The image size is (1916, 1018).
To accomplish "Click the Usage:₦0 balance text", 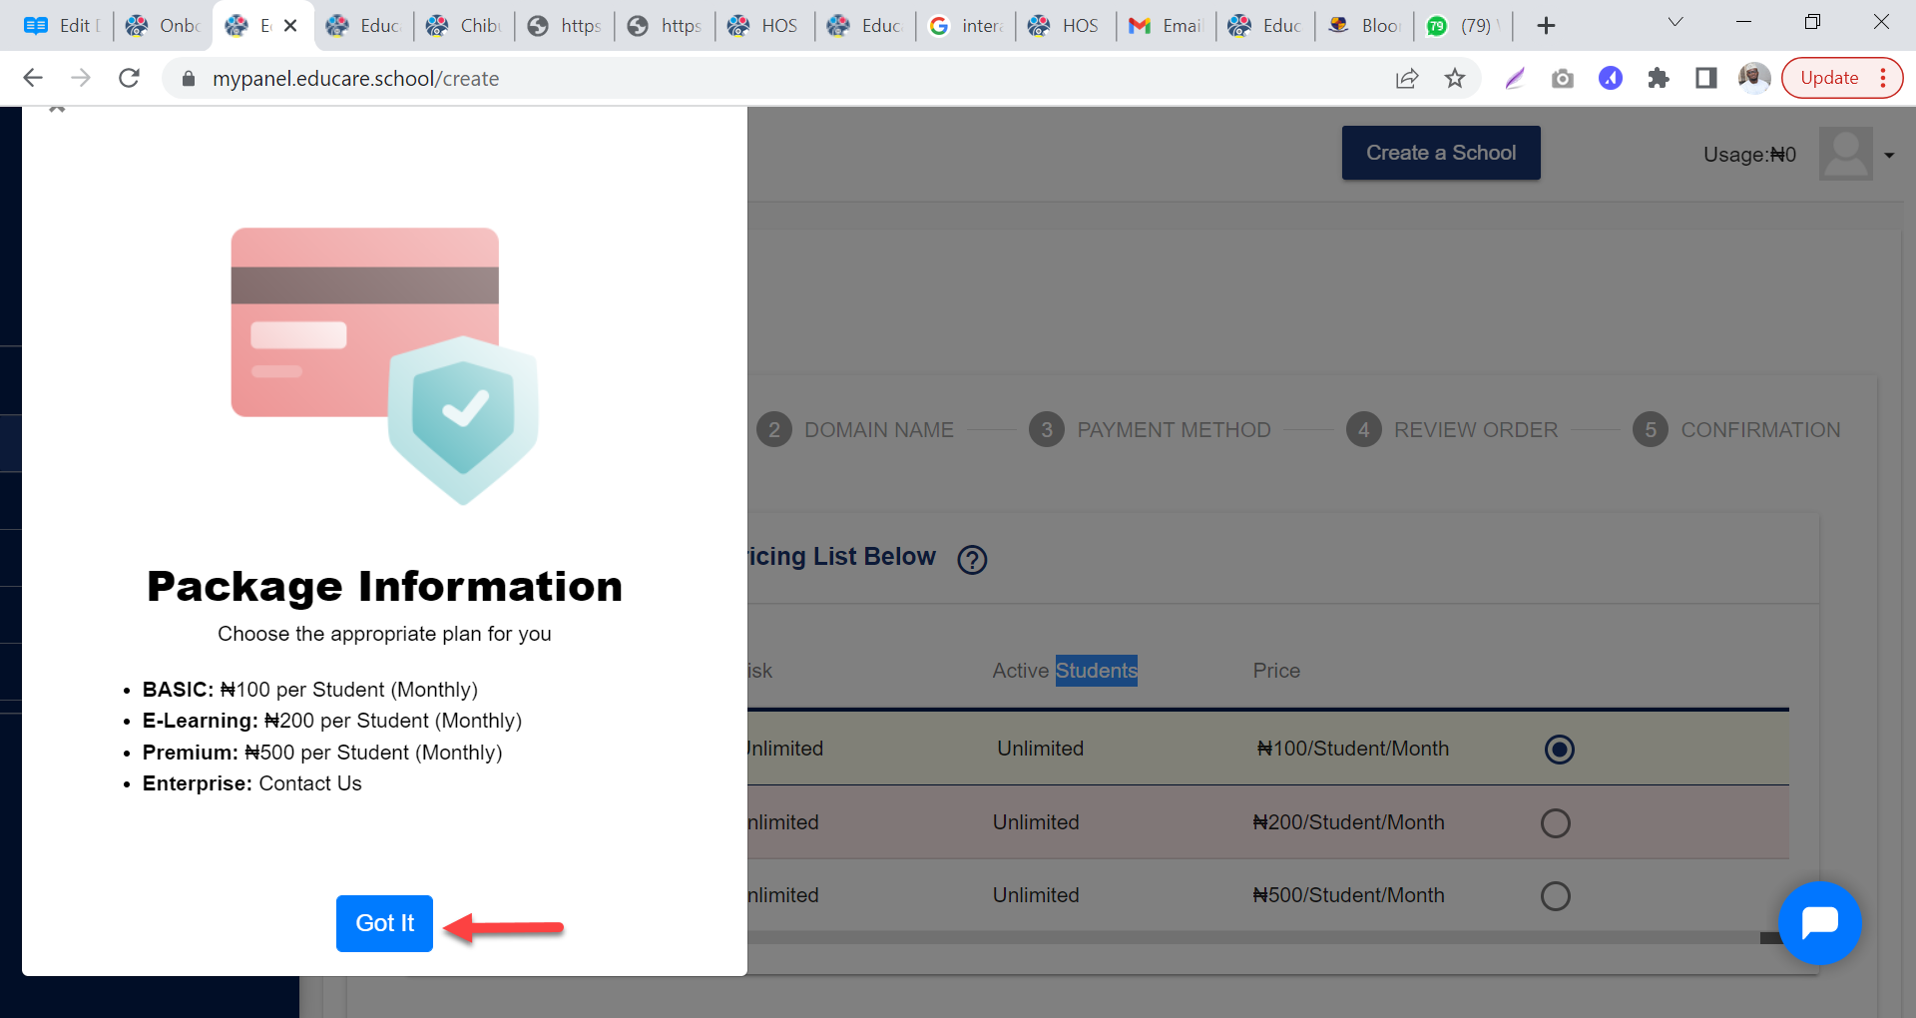I will pos(1749,155).
